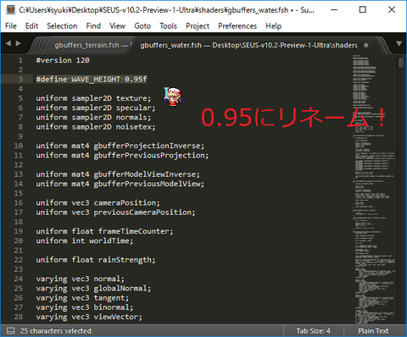Click 'uniform sampler2D specular;' line
This screenshot has height=337, width=407.
[96, 108]
